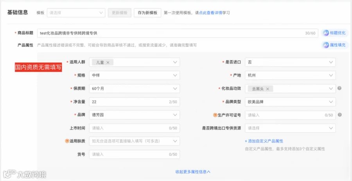Open the 点此查看详情 link
The height and width of the screenshot is (181, 352).
[210, 13]
